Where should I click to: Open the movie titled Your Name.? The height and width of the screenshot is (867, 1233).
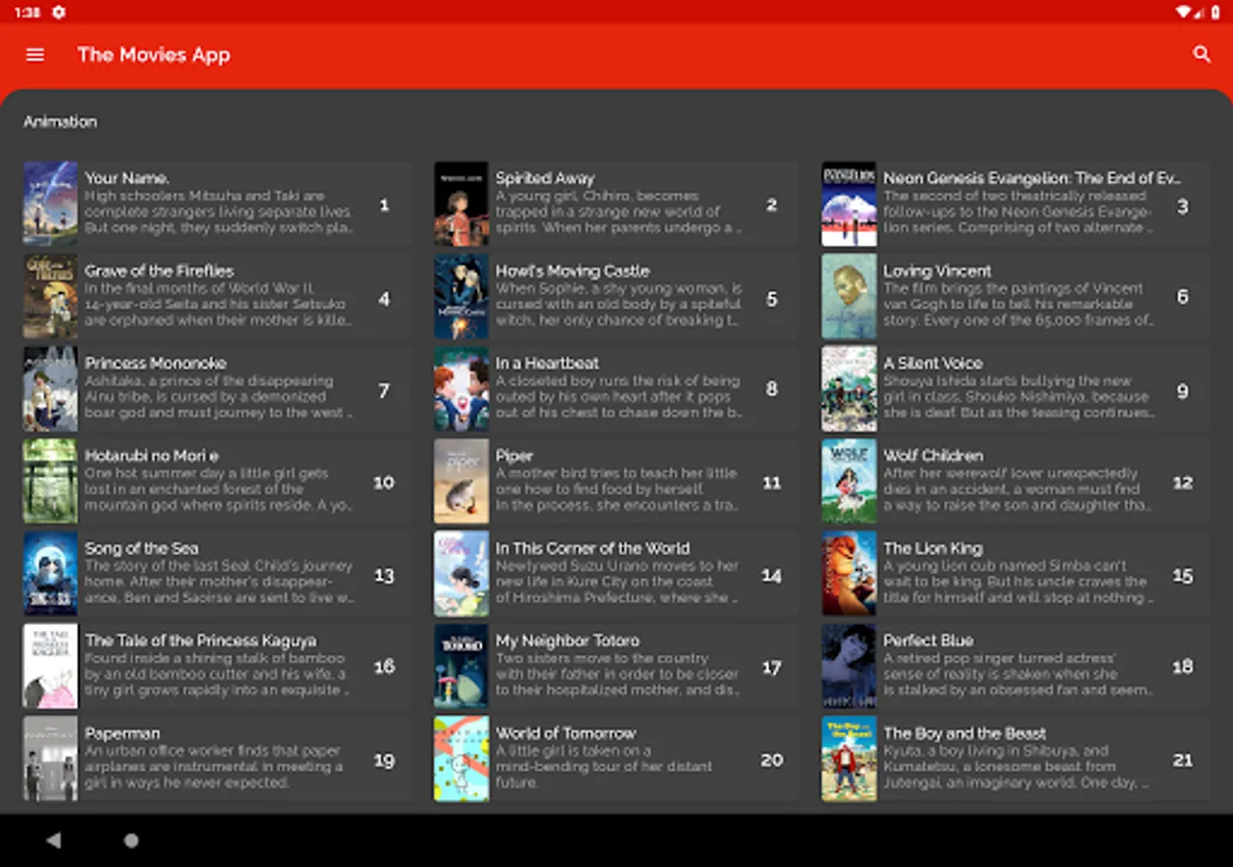point(127,178)
